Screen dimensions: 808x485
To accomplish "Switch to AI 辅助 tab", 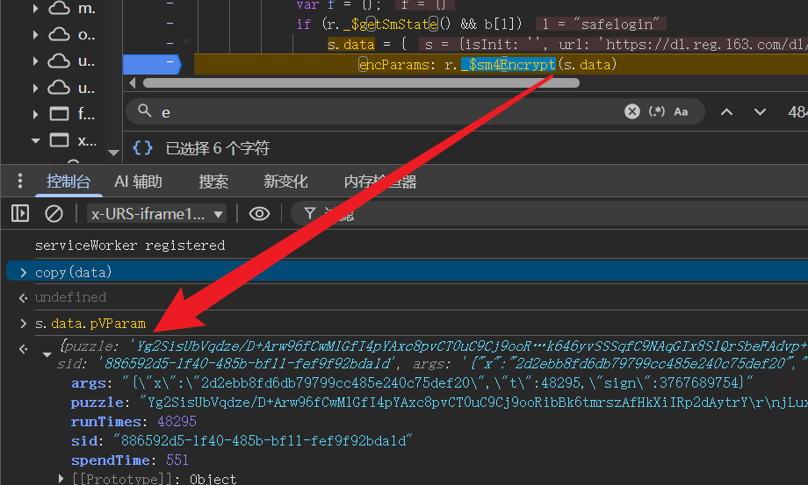I will click(138, 182).
